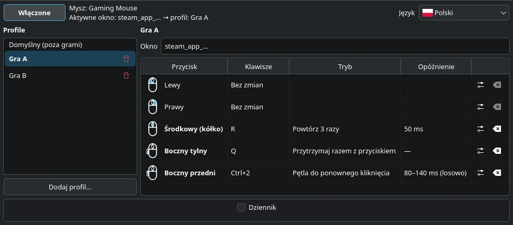Clear mapping icon for Prawy row
The image size is (513, 225).
click(497, 107)
